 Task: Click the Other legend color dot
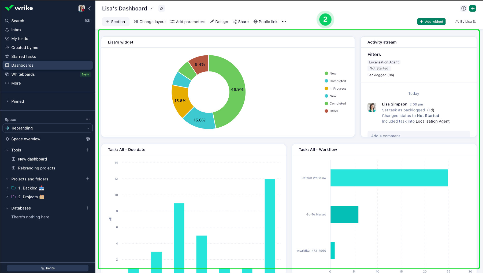click(326, 111)
